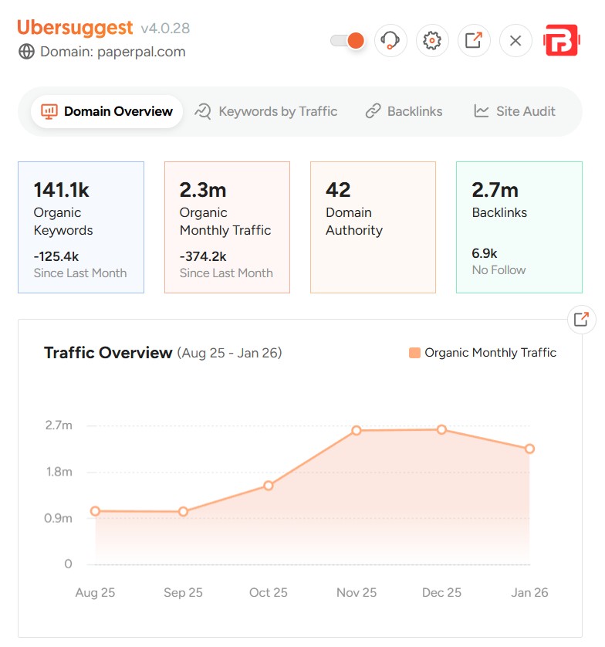Close the Ubersuggest panel with X
The image size is (605, 647).
515,40
